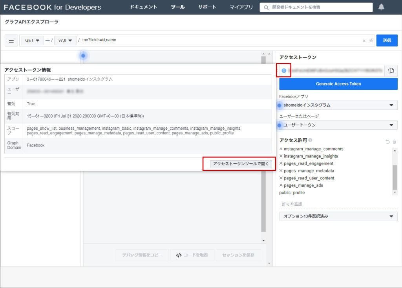Click the notification bell icon

click(x=381, y=7)
